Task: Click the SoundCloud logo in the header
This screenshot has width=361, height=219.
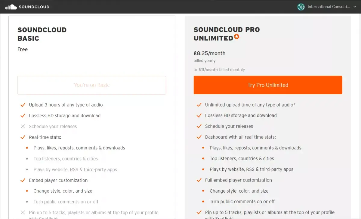Action: [27, 7]
